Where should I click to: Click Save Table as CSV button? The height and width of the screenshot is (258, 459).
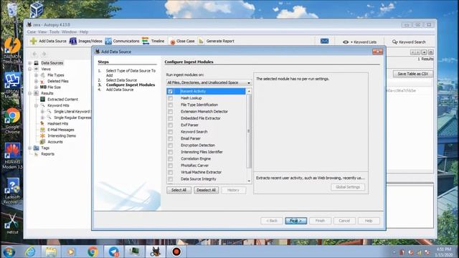pyautogui.click(x=413, y=74)
